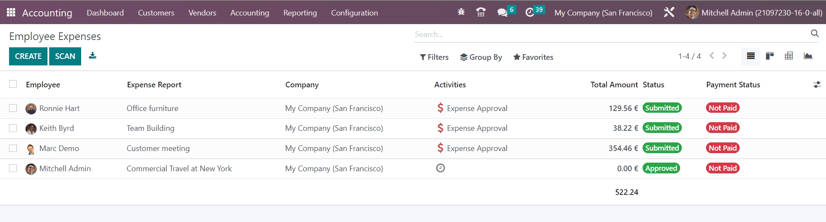Switch to Pivot table view
The width and height of the screenshot is (826, 222).
point(788,56)
